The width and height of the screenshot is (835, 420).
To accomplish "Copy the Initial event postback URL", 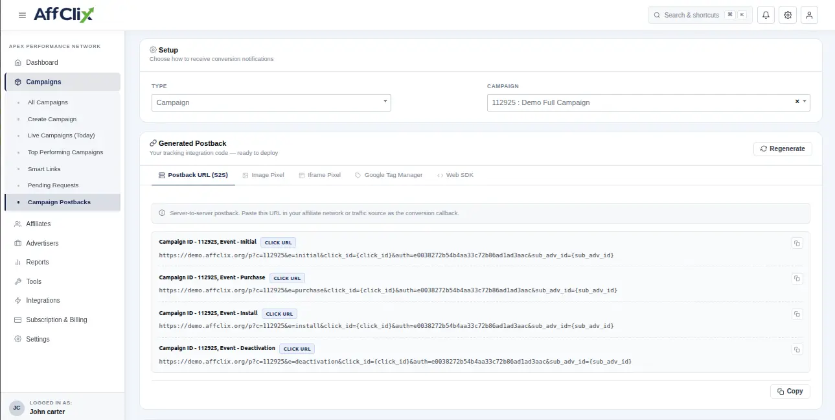I will pyautogui.click(x=797, y=243).
